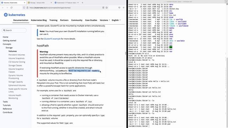Open Storage section in sidebar
The height and width of the screenshot is (128, 228).
(x=9, y=48)
